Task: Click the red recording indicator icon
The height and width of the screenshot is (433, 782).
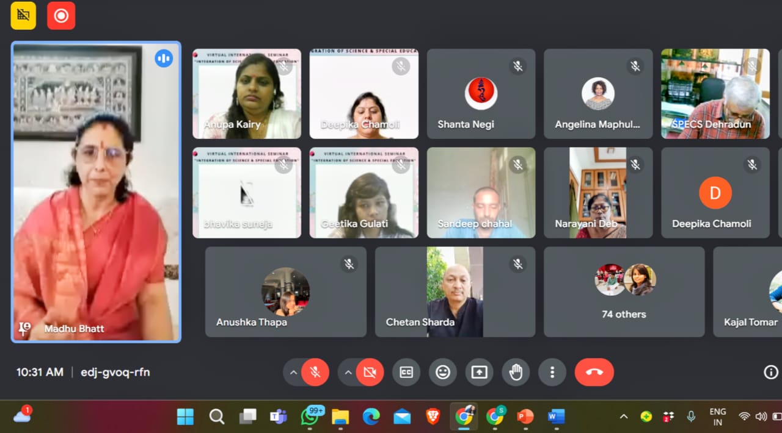Action: [61, 16]
